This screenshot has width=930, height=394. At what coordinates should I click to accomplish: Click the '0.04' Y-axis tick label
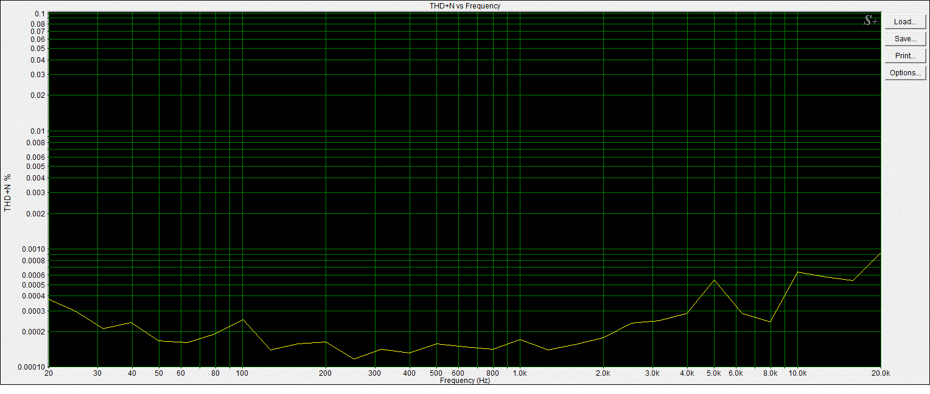click(39, 60)
